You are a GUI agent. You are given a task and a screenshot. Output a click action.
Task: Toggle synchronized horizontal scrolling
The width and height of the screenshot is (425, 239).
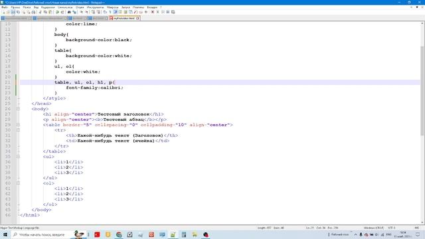[98, 12]
